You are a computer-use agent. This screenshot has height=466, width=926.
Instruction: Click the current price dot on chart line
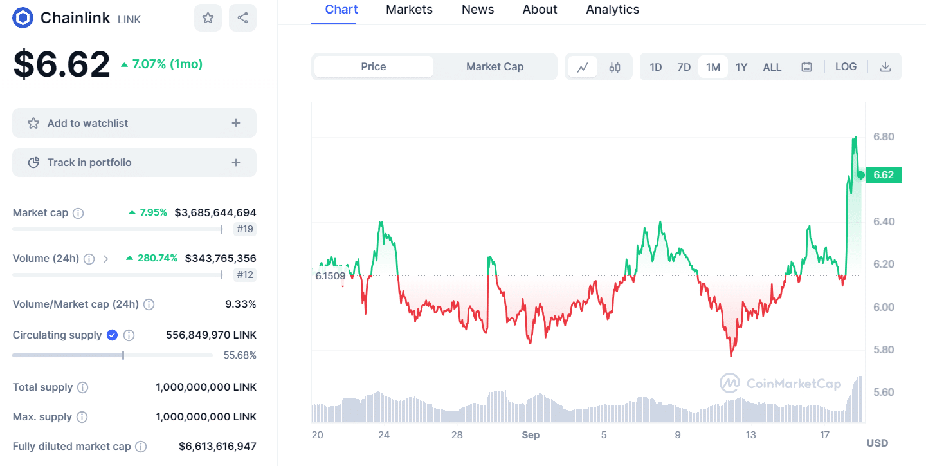click(x=861, y=175)
